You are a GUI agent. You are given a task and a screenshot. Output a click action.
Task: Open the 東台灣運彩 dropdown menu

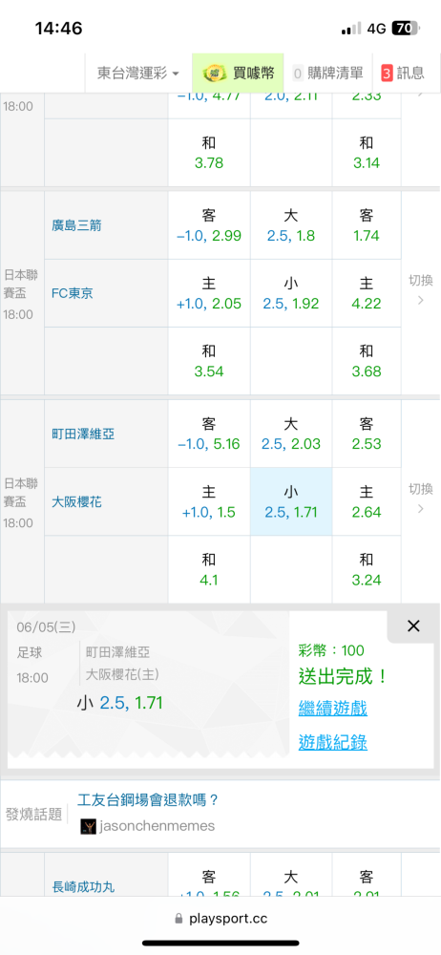[138, 74]
